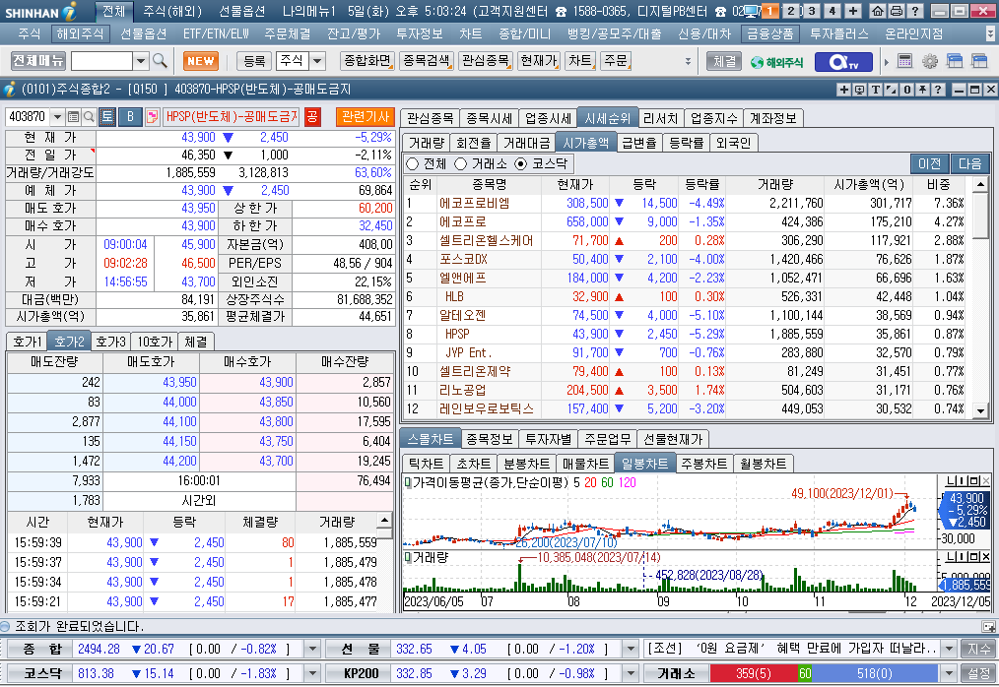This screenshot has width=999, height=687.
Task: Switch to virtual screen 1
Action: (770, 11)
